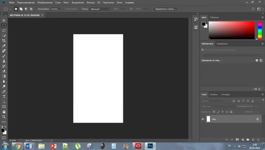Open the Стиль dropdown in options bar
This screenshot has width=265, height=150.
100,9
